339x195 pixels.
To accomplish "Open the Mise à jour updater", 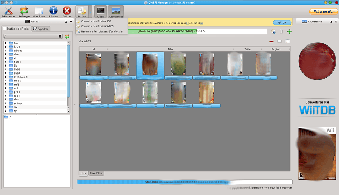I will click(x=39, y=12).
